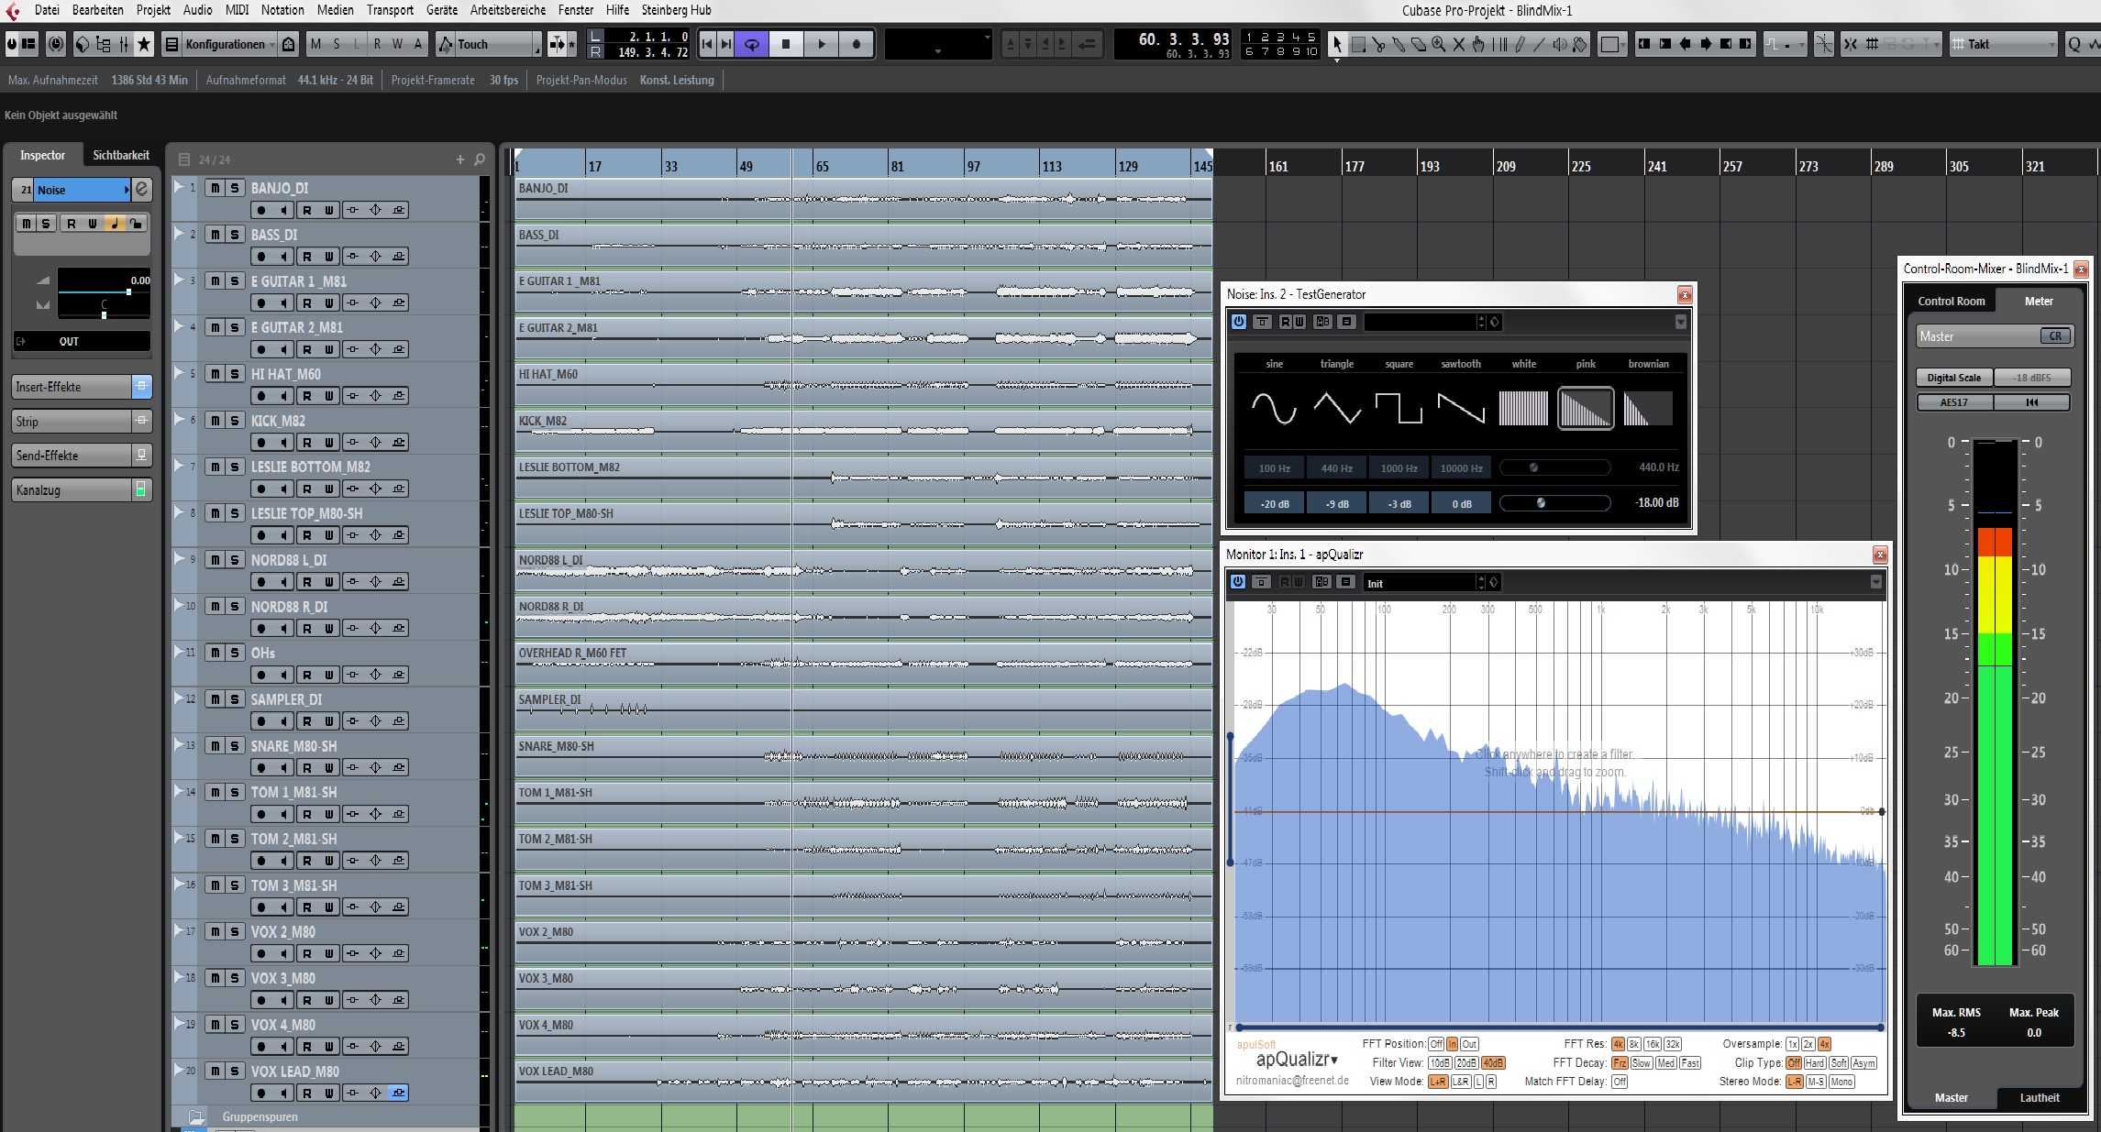Set Stereo Mode to Mono
Screen dimensions: 2101x1132
(x=1841, y=1082)
